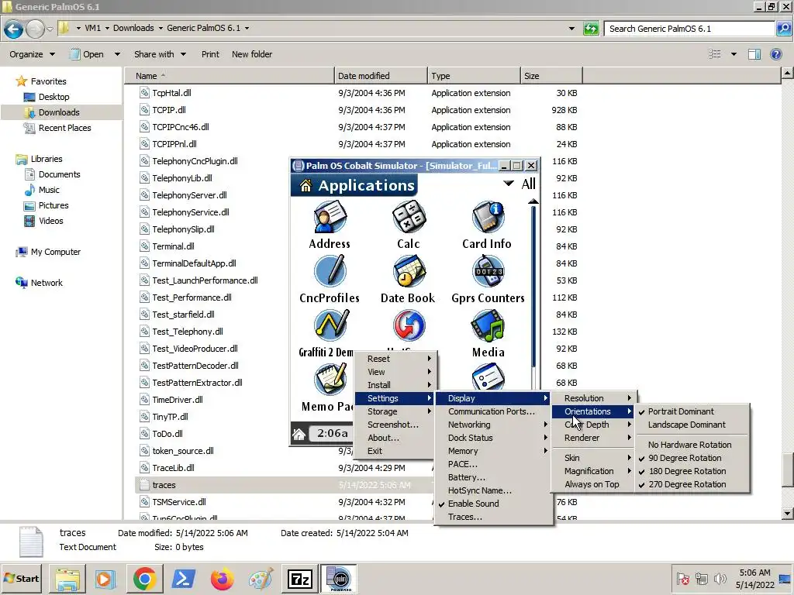Sort files by Date modified column
794x595 pixels.
pos(381,76)
